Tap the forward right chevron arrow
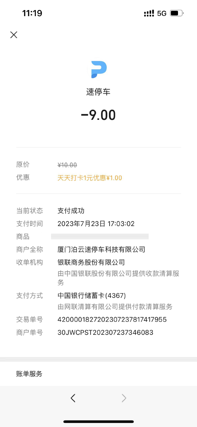This screenshot has width=197, height=427. (124, 398)
